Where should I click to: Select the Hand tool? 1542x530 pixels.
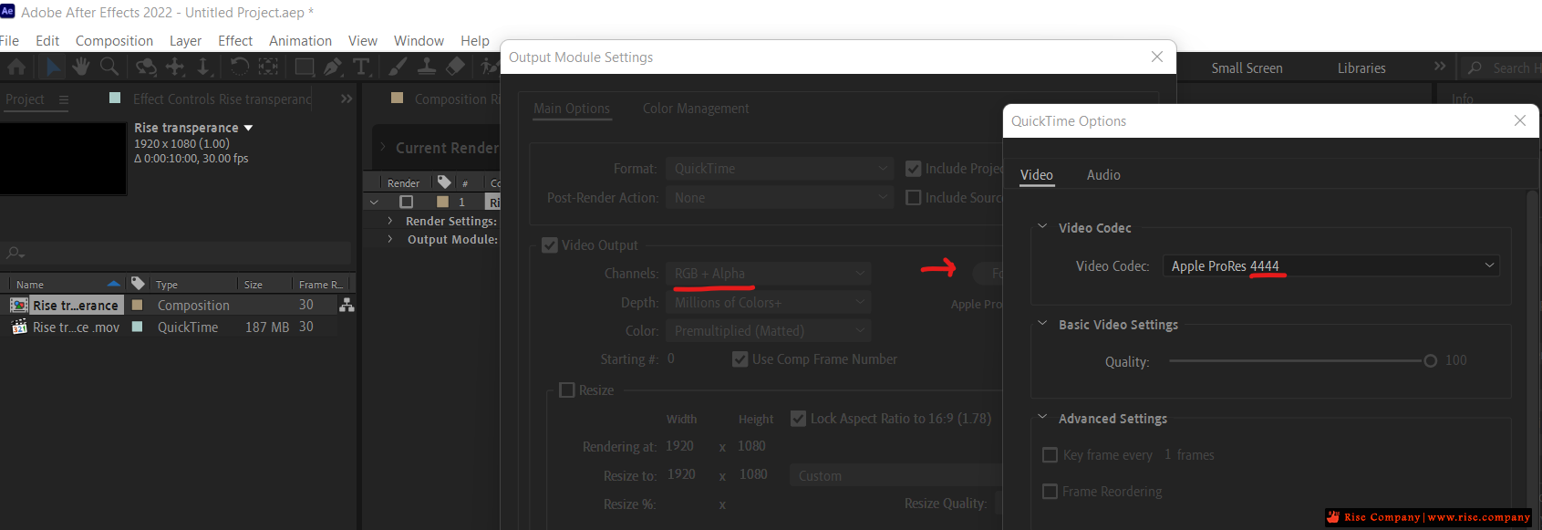81,67
